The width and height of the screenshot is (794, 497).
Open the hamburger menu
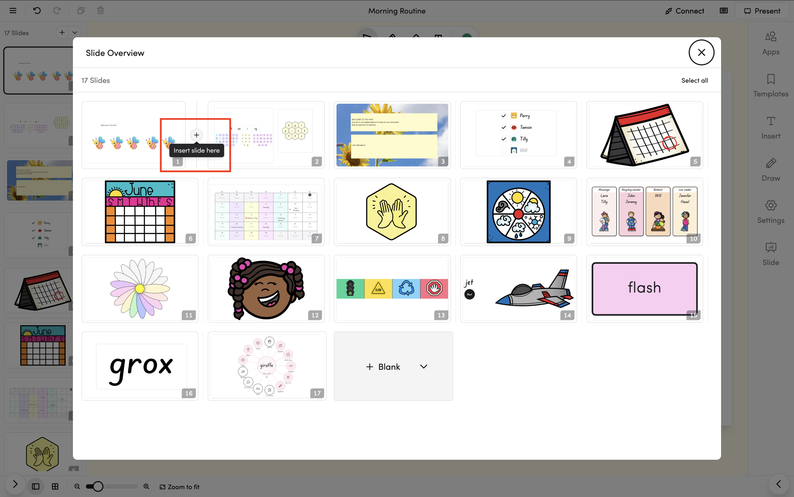[x=13, y=11]
